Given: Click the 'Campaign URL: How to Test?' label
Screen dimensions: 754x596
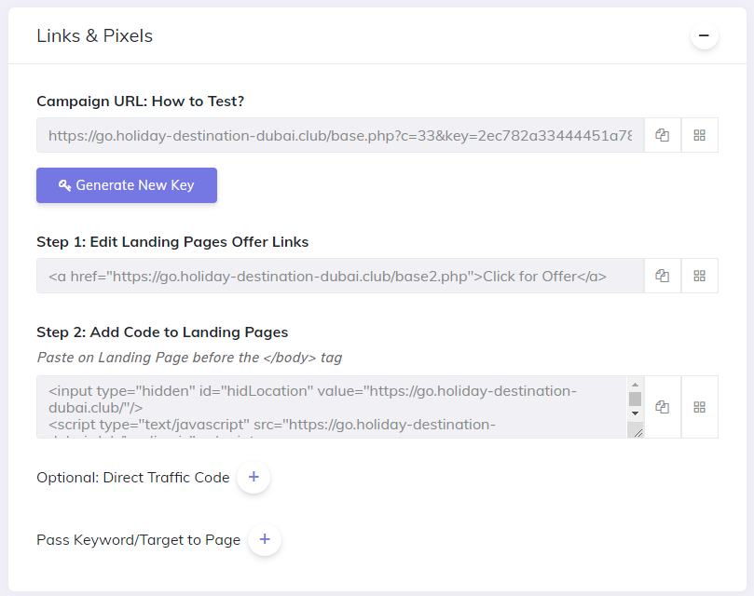Looking at the screenshot, I should point(141,102).
